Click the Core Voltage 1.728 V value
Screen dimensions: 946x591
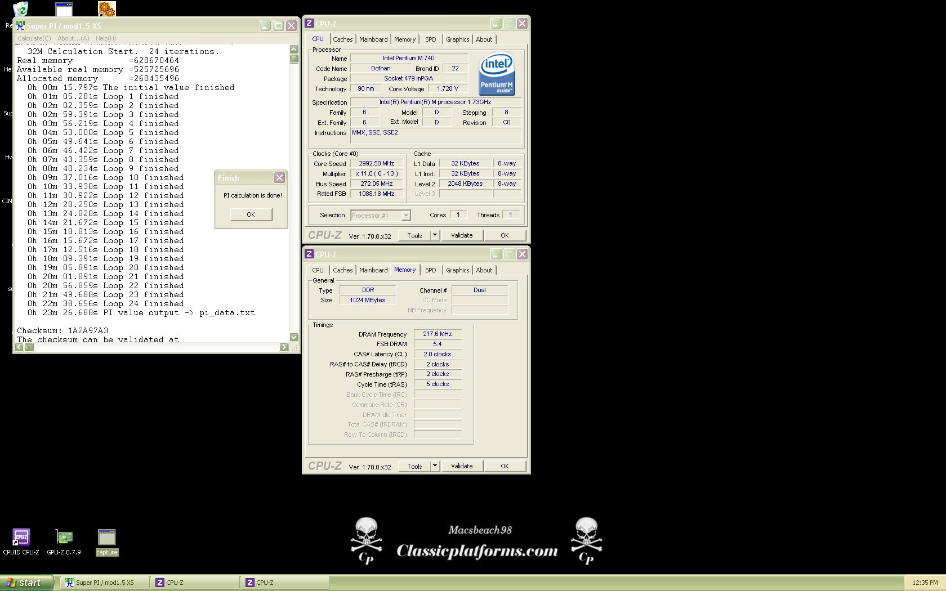click(448, 88)
